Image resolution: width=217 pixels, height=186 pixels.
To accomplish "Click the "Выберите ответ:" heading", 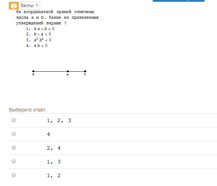I will tap(28, 110).
